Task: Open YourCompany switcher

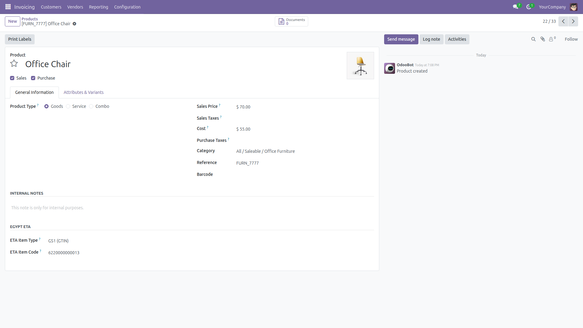Action: point(552,7)
